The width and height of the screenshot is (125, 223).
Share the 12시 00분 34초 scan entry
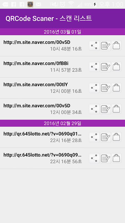(94, 109)
